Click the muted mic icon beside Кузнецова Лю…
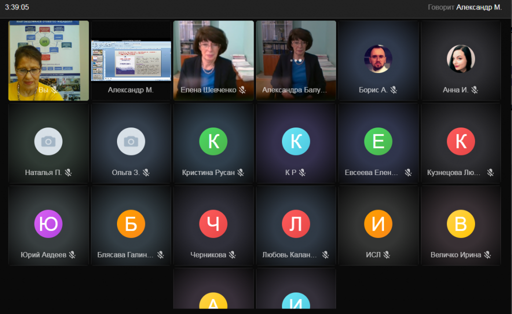The image size is (512, 314). [x=490, y=172]
